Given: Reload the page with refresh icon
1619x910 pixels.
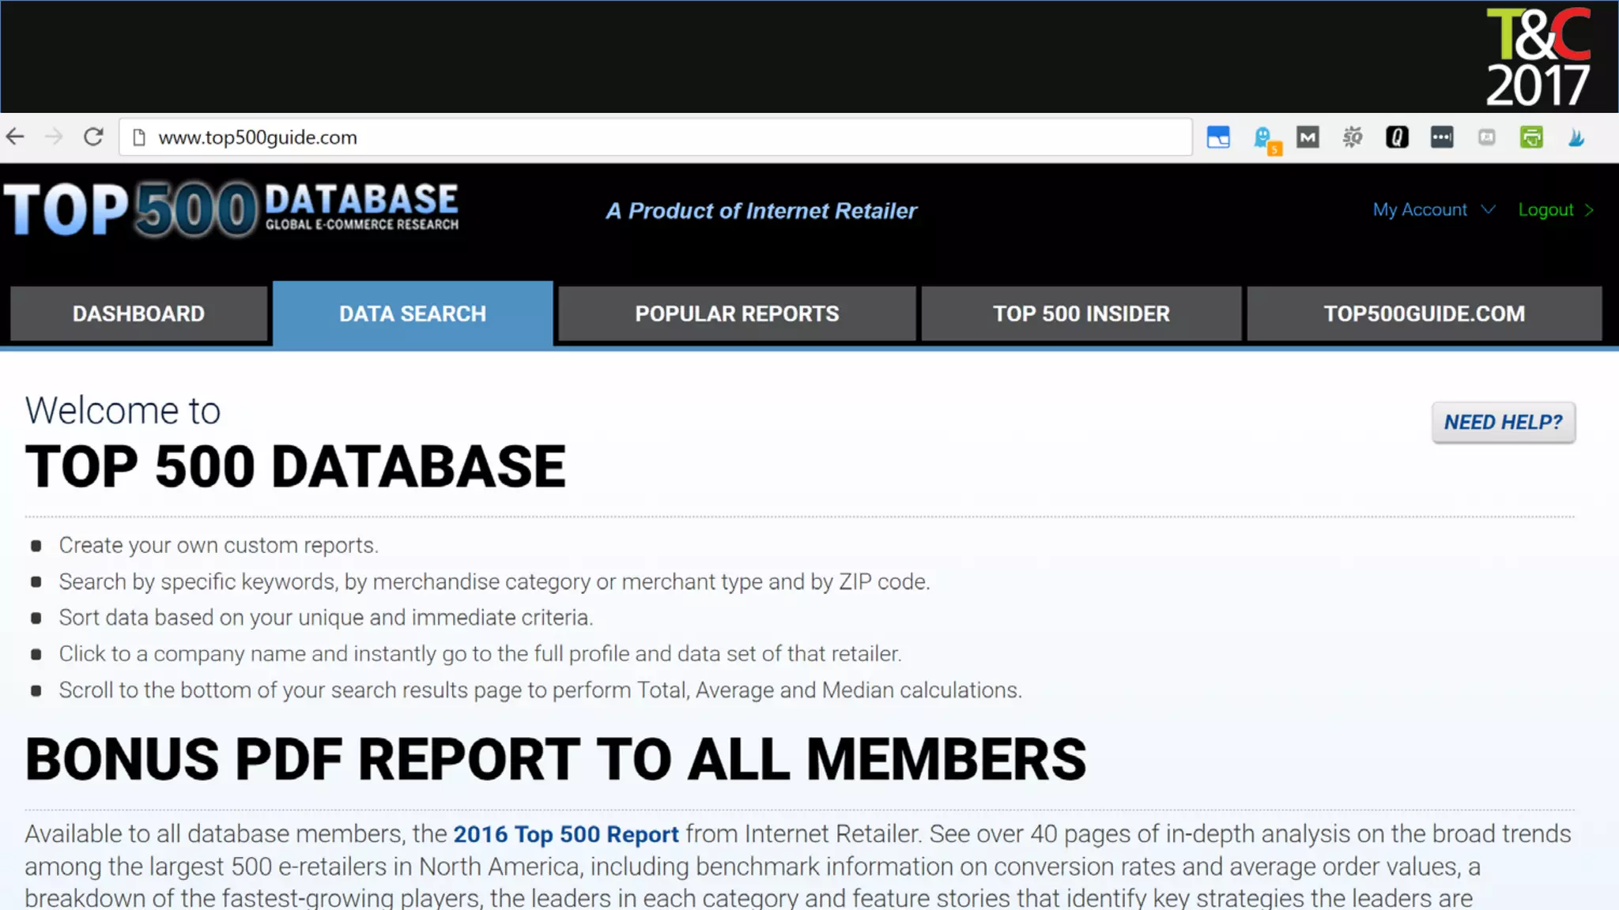Looking at the screenshot, I should 93,137.
